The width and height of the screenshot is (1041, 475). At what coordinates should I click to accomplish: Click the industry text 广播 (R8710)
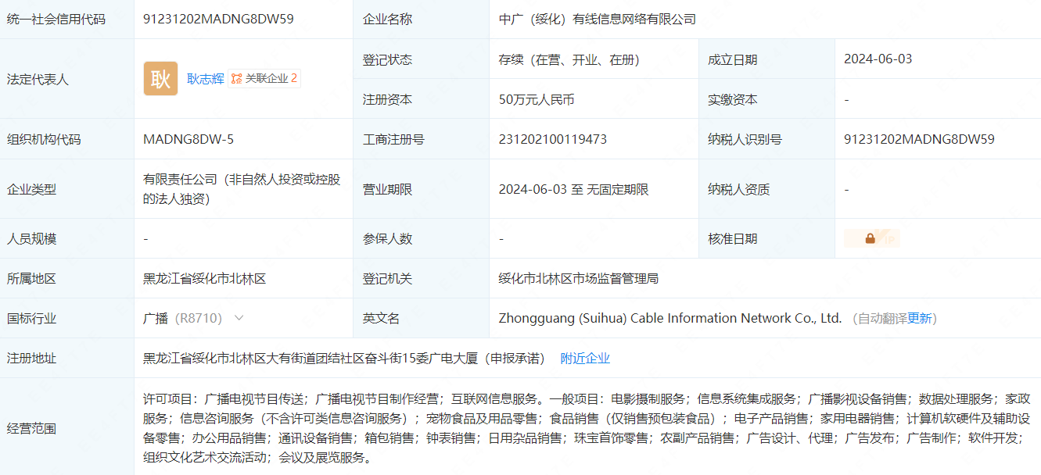point(183,319)
